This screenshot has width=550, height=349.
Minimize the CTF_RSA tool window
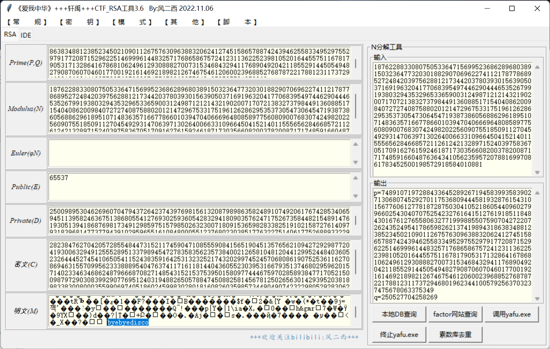[x=487, y=8]
